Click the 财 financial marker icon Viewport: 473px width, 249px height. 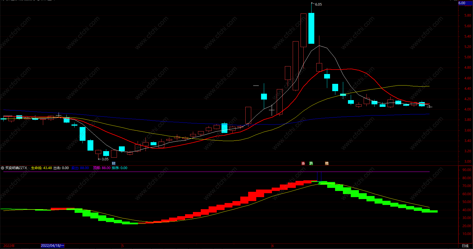click(x=114, y=163)
